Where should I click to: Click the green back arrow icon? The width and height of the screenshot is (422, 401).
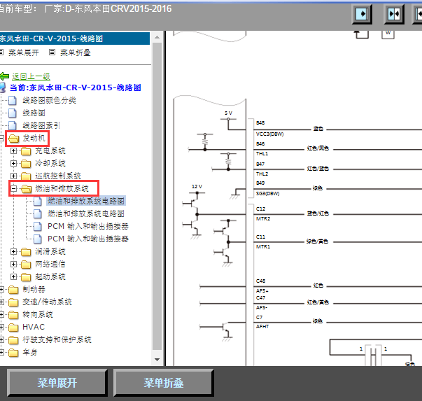pyautogui.click(x=4, y=76)
